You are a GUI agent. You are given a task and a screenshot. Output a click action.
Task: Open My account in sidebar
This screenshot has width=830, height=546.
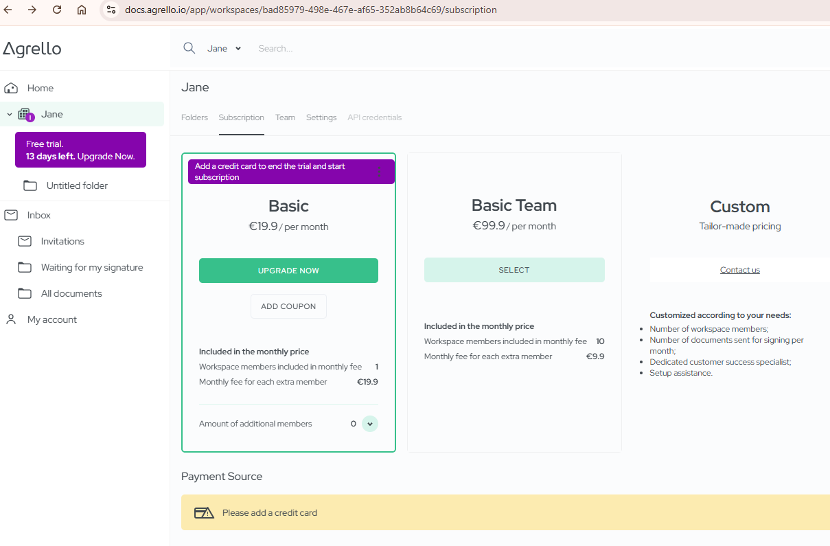[52, 319]
